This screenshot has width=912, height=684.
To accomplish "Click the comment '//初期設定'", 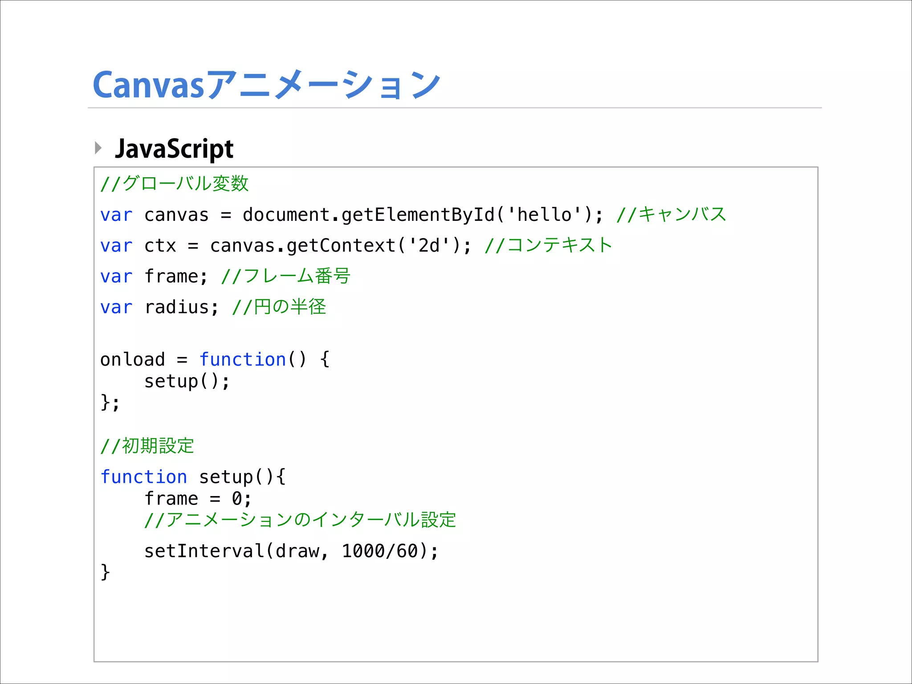I will [x=147, y=446].
